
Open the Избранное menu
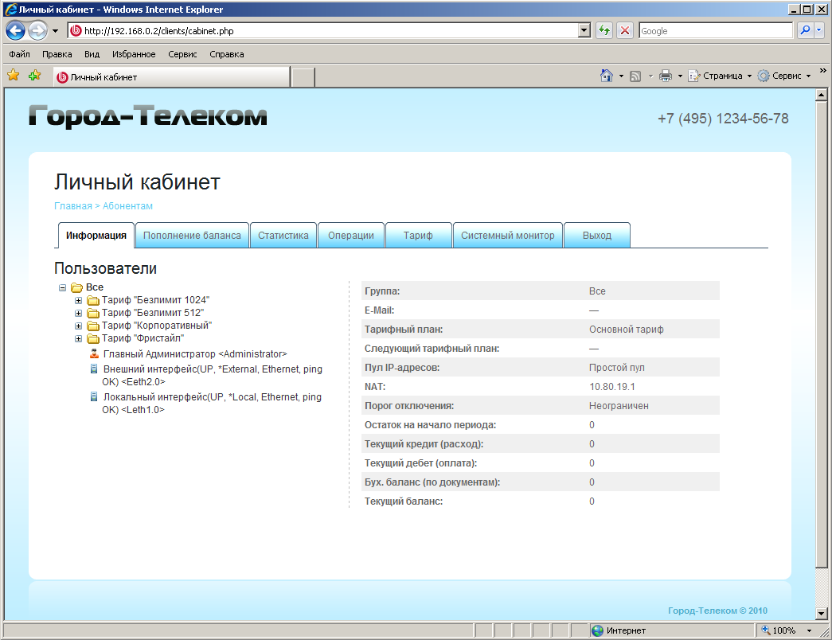click(x=134, y=54)
